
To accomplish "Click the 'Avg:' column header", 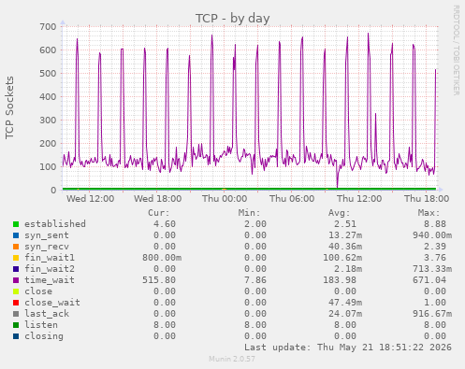I will (x=339, y=213).
